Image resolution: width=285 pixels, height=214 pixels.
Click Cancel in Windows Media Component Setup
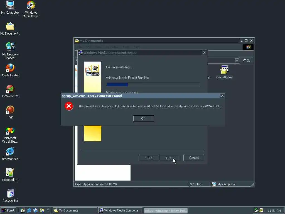tap(194, 158)
